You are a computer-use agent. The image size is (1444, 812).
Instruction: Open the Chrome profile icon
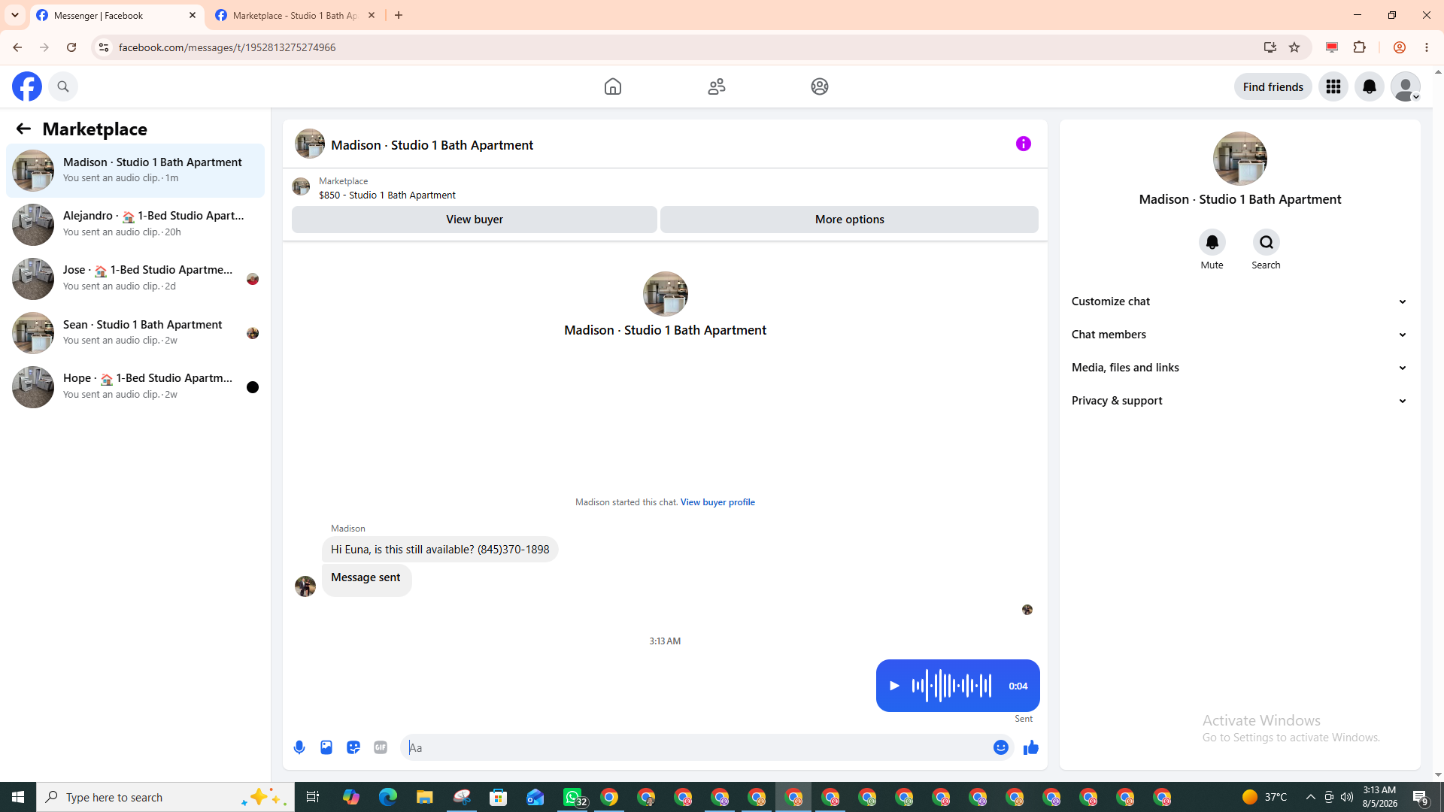click(x=1400, y=47)
